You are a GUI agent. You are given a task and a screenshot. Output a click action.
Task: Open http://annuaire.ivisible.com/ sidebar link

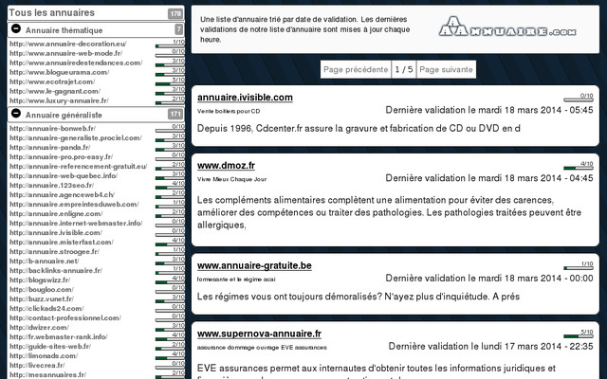tap(56, 233)
